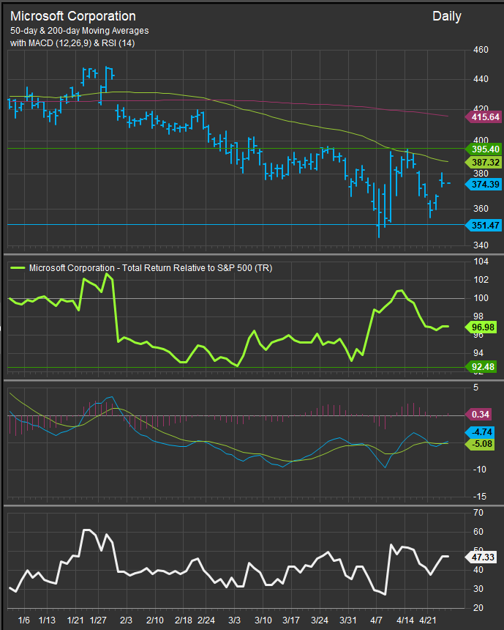Click the 4/21 date axis label
This screenshot has width=504, height=630.
pos(428,620)
